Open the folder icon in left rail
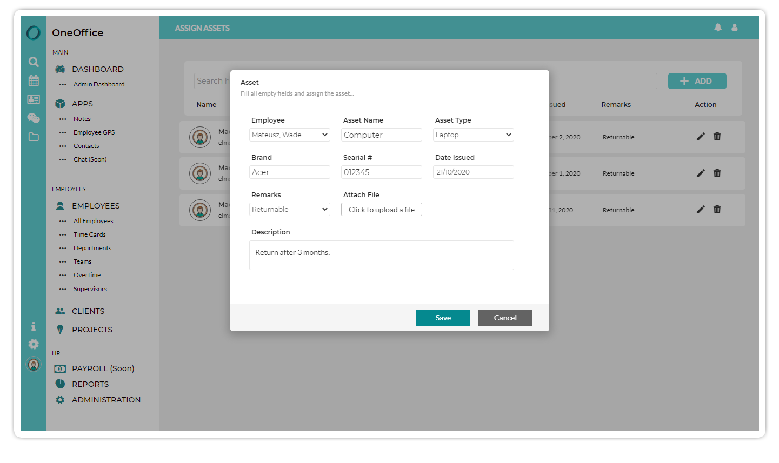Screen dimensions: 779x463 click(x=34, y=137)
